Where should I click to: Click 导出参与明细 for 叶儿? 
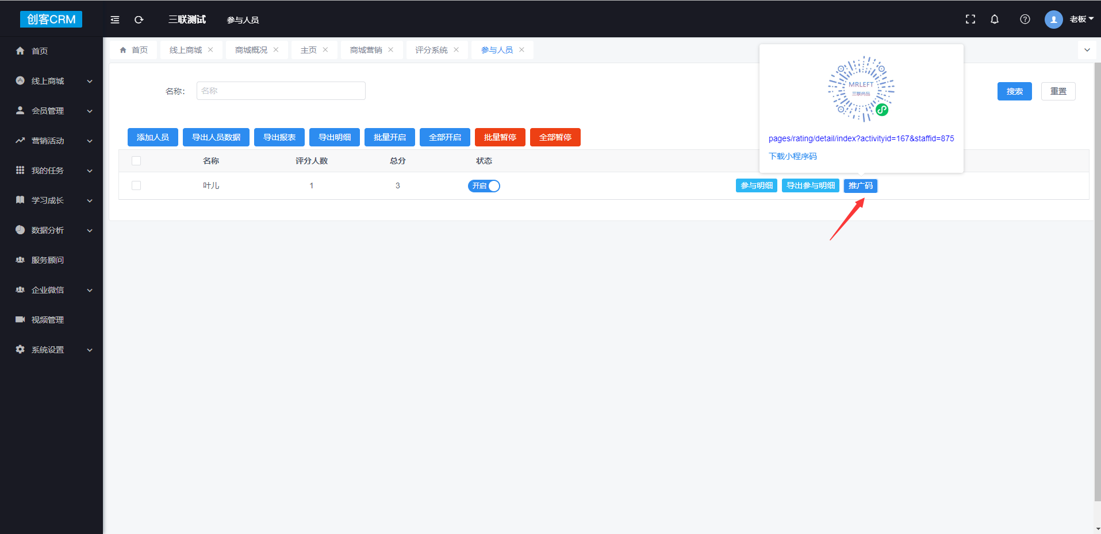811,185
